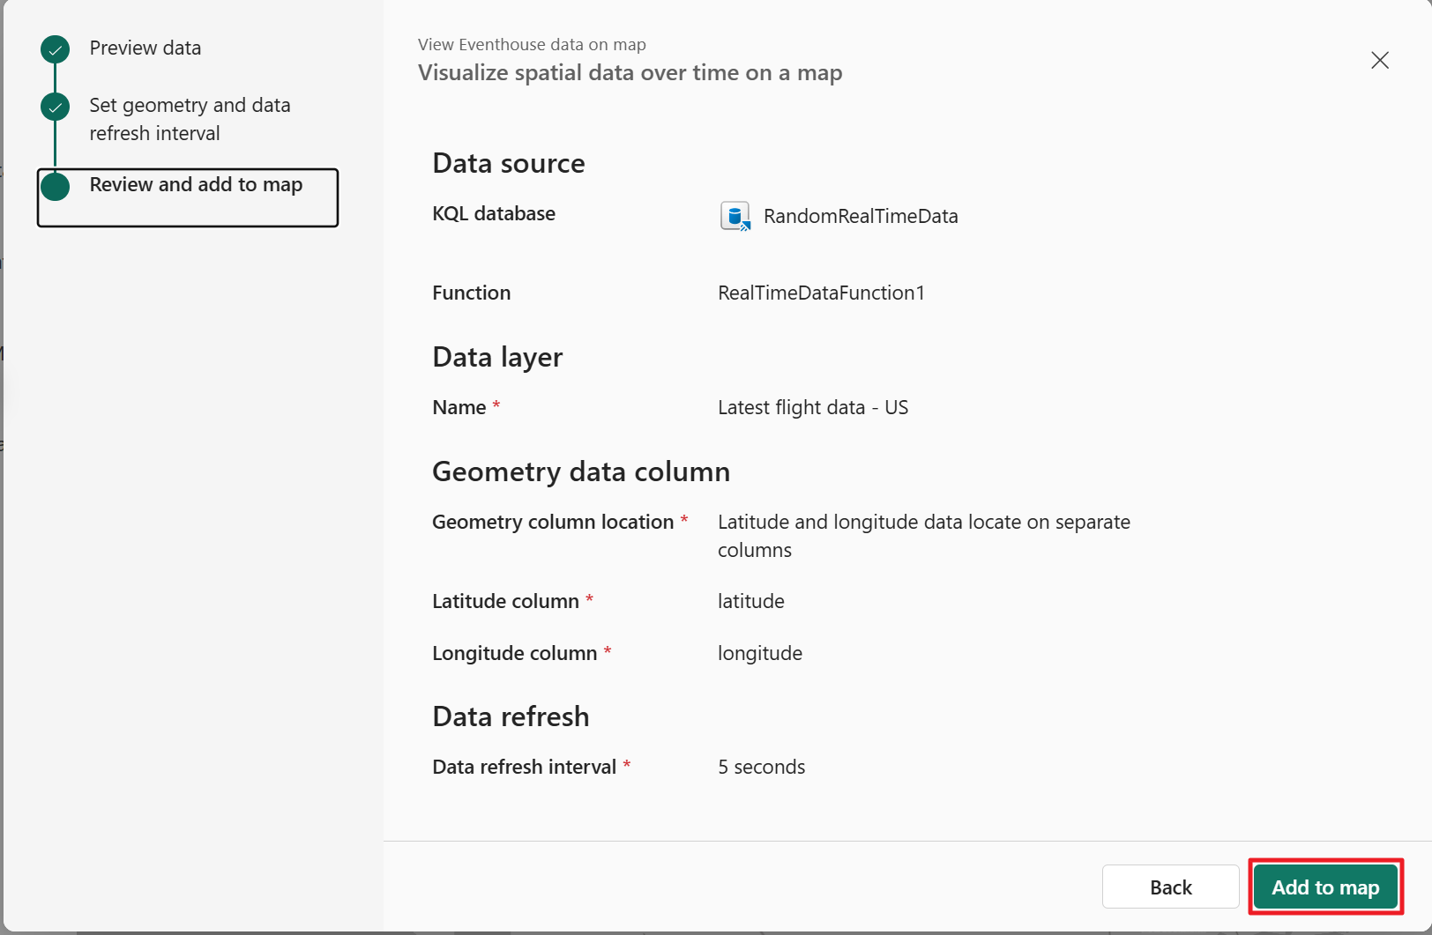Click the green checkmark beside Preview data
The height and width of the screenshot is (935, 1432).
[55, 49]
